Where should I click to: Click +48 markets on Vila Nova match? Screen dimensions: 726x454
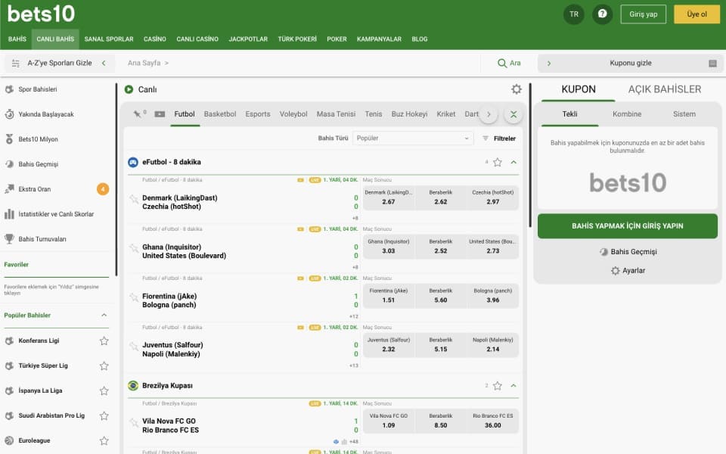click(354, 441)
